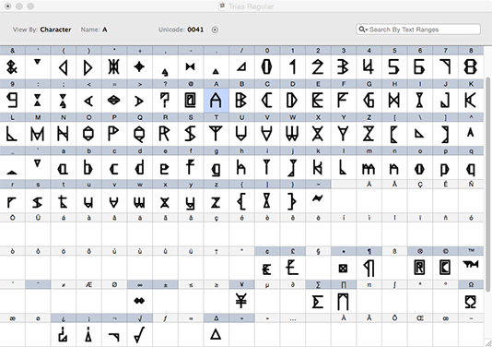492x347 pixels.
Task: Select the Delta triangle glyph
Action: pyautogui.click(x=217, y=334)
